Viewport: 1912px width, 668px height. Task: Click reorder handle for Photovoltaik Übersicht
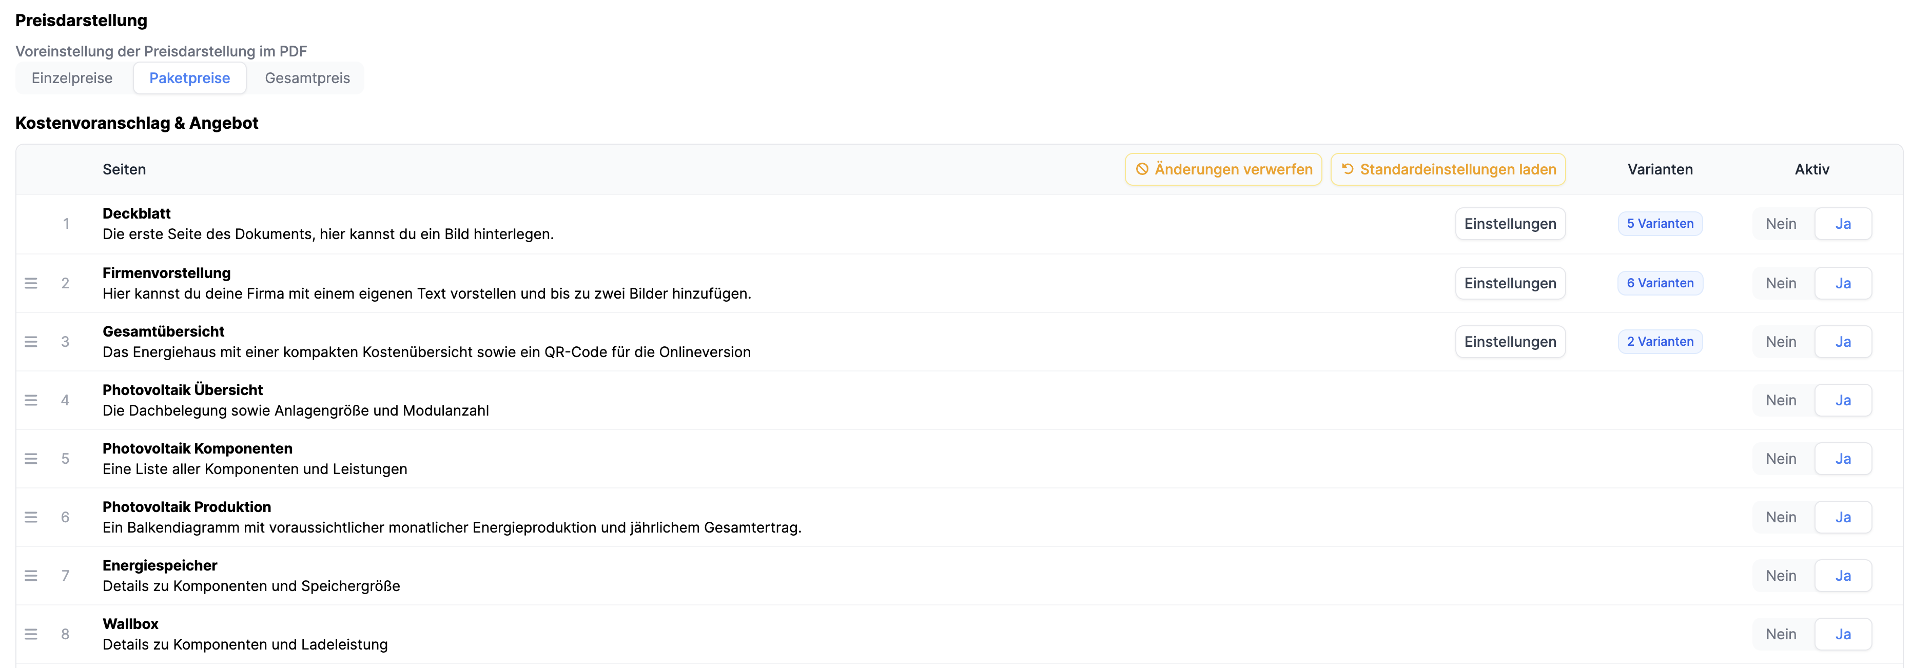click(x=30, y=400)
